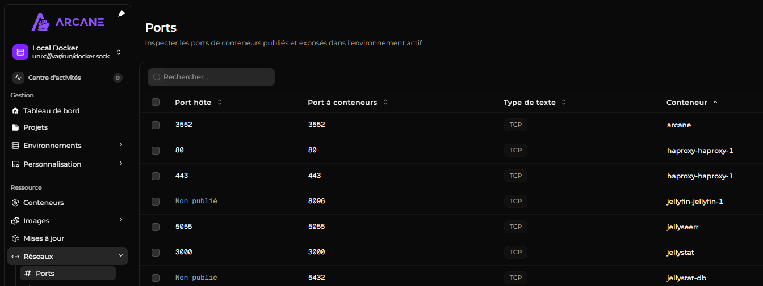Click the Conteneurs cube icon

click(15, 203)
